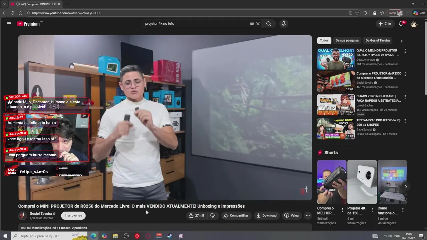Open more actions below the video

click(308, 216)
